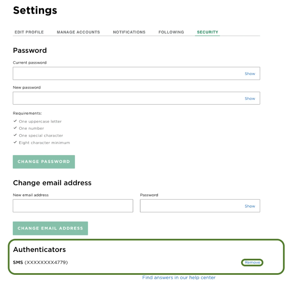Click the checkmark beside One special character

coord(15,135)
